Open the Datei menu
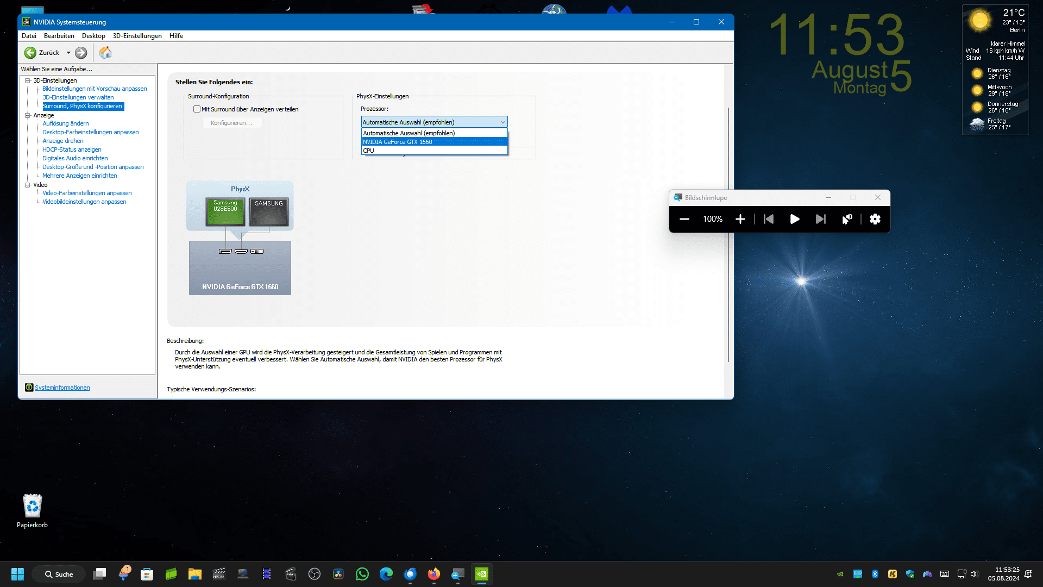The width and height of the screenshot is (1043, 587). (29, 36)
